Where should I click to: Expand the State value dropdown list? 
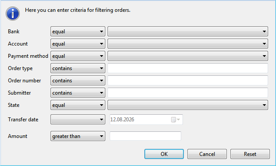pyautogui.click(x=188, y=105)
